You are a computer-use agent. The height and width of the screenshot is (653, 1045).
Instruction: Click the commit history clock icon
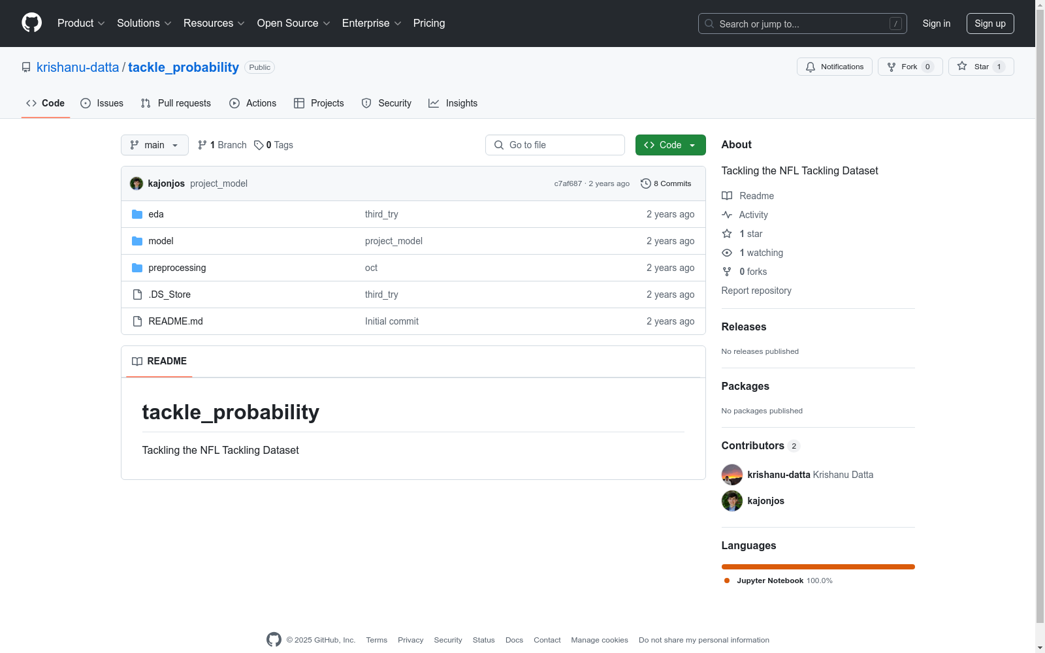pyautogui.click(x=646, y=183)
